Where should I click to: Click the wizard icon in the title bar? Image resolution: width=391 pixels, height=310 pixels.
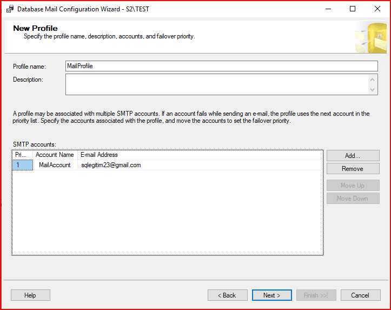click(9, 9)
